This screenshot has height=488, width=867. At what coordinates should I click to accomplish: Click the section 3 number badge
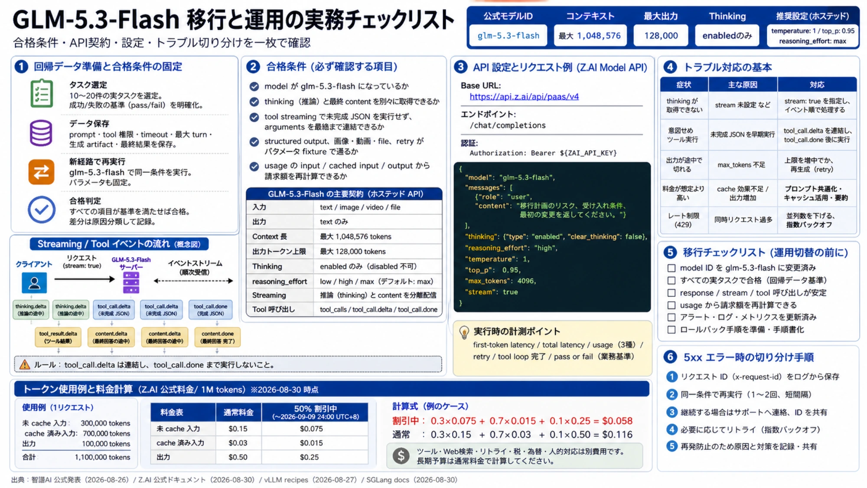pos(460,67)
